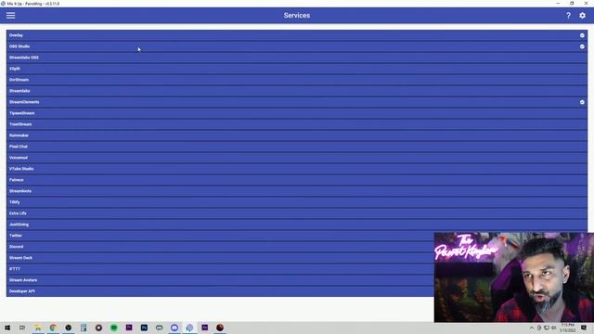The width and height of the screenshot is (594, 334).
Task: Open volume control in system tray
Action: (554, 328)
